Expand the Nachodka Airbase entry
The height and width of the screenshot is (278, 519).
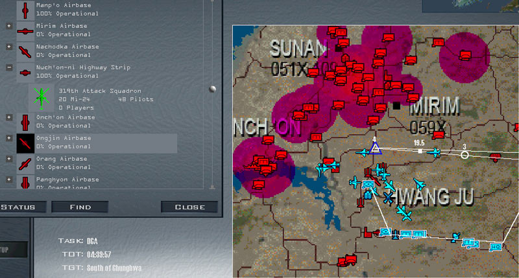pos(9,47)
